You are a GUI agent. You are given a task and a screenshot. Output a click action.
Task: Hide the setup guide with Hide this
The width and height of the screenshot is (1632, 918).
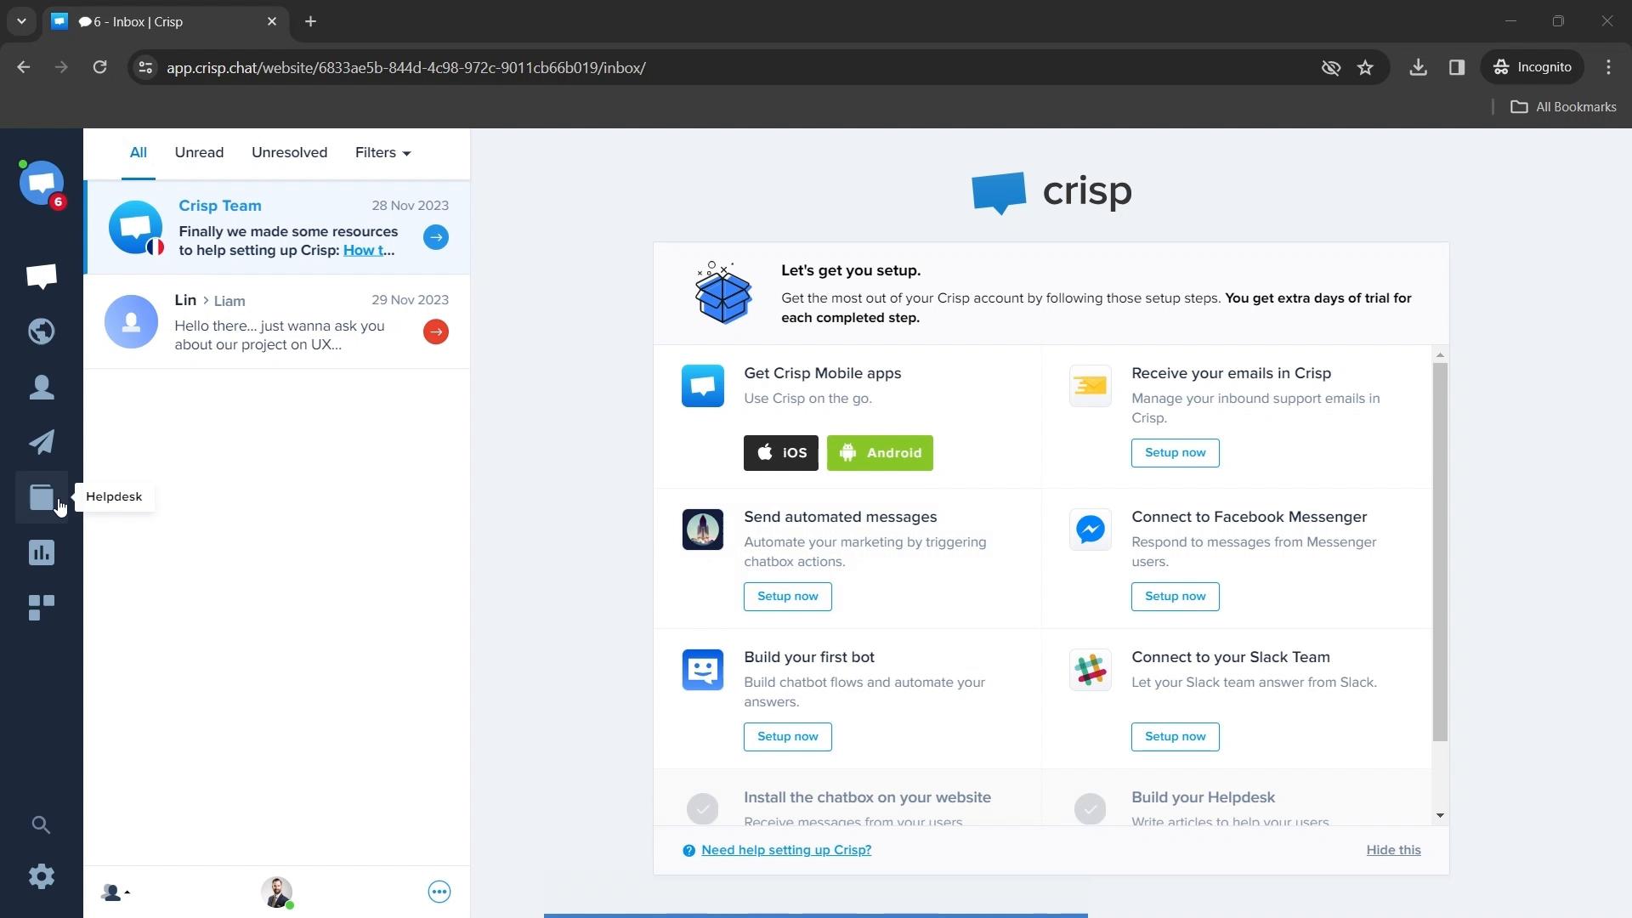(x=1394, y=850)
